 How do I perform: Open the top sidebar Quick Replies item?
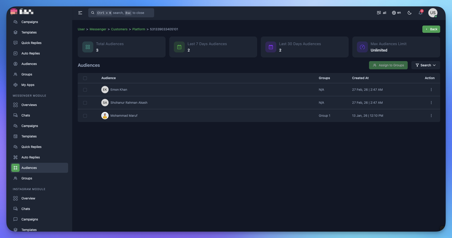pyautogui.click(x=40, y=43)
